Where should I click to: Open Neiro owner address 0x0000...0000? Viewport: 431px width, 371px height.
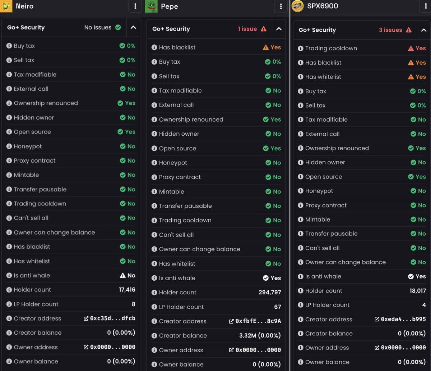click(109, 347)
